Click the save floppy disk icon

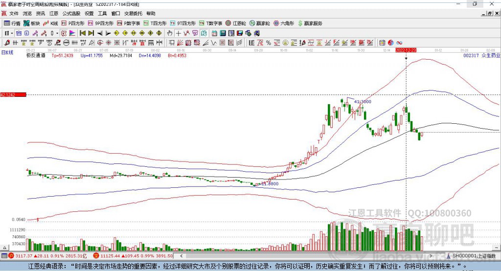click(240, 33)
